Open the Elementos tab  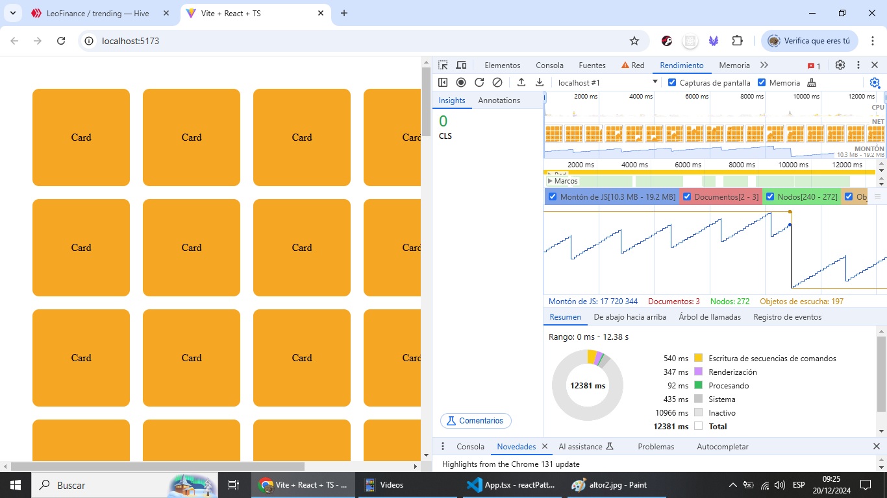pyautogui.click(x=503, y=65)
